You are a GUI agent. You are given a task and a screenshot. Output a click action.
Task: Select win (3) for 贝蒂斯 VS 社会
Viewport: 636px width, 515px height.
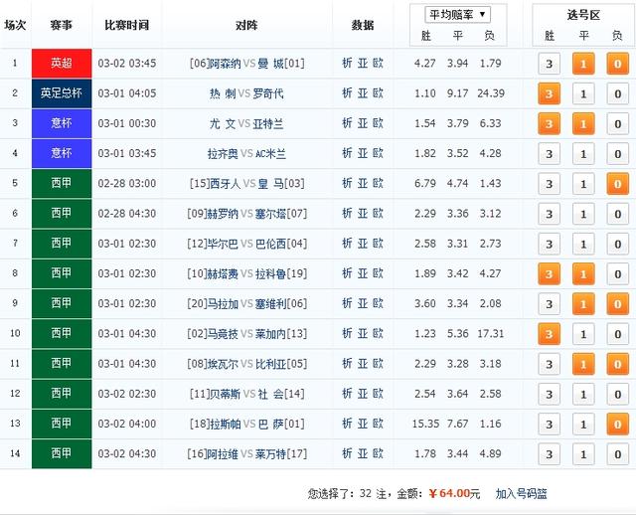pos(549,394)
